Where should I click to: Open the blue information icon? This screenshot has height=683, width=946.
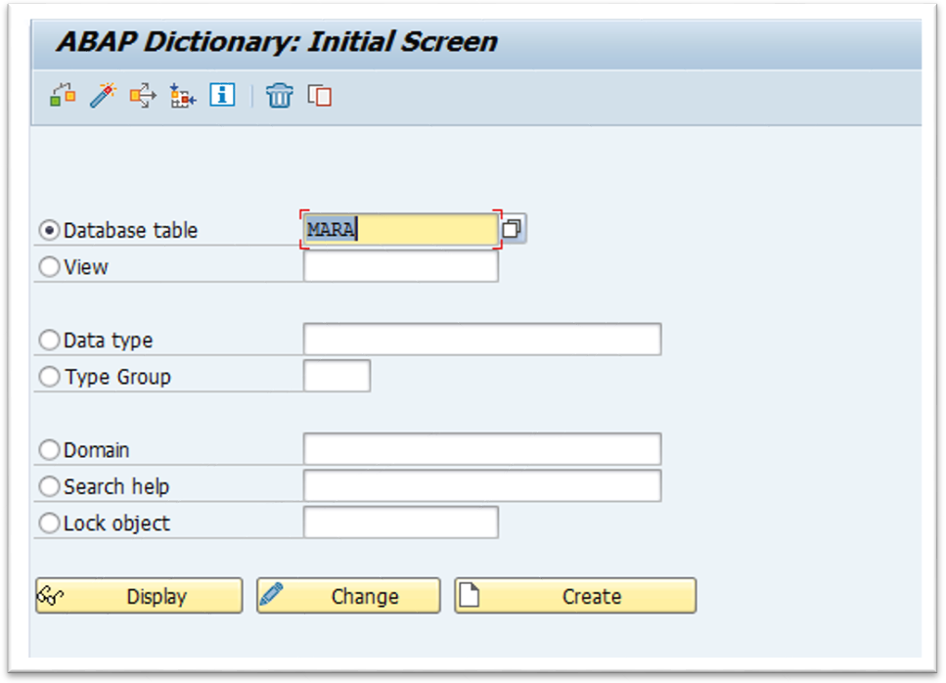[223, 95]
